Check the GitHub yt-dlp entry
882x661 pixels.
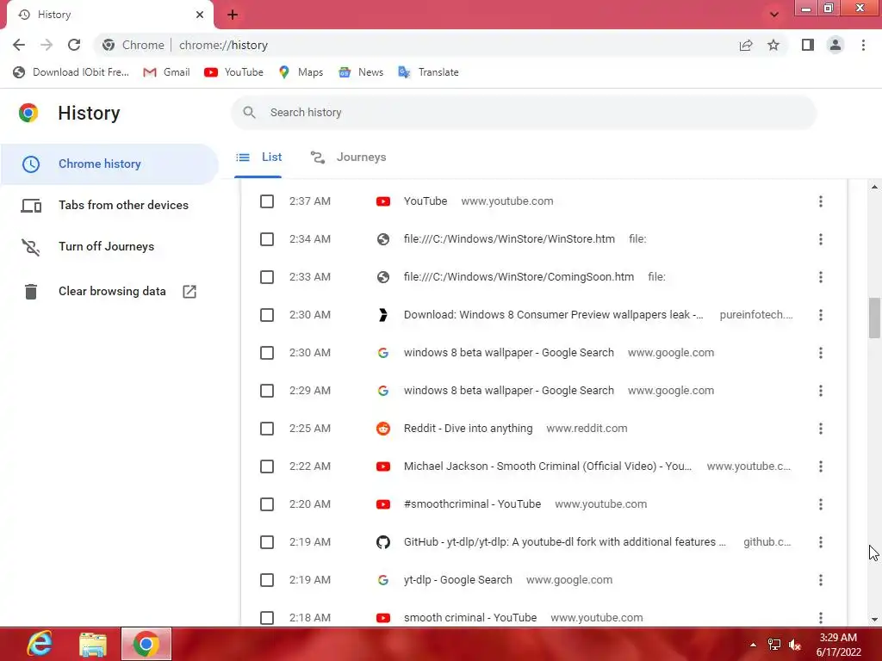click(267, 542)
